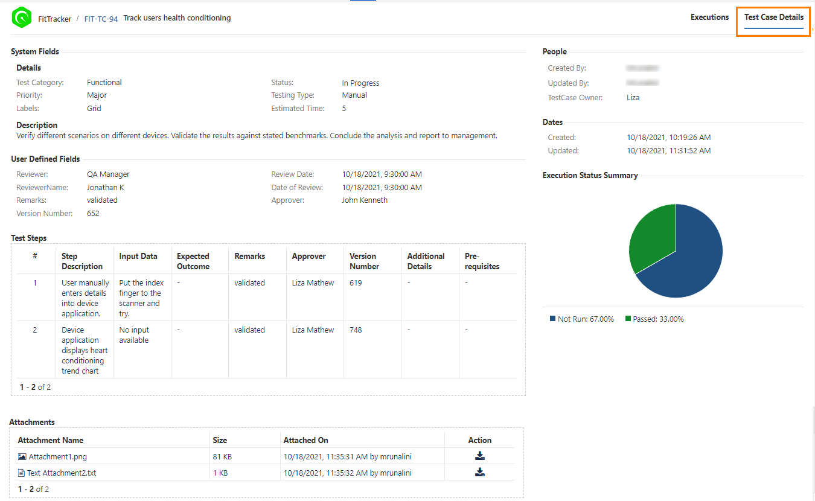The width and height of the screenshot is (815, 501).
Task: Select the Test Case Details tab
Action: point(773,17)
